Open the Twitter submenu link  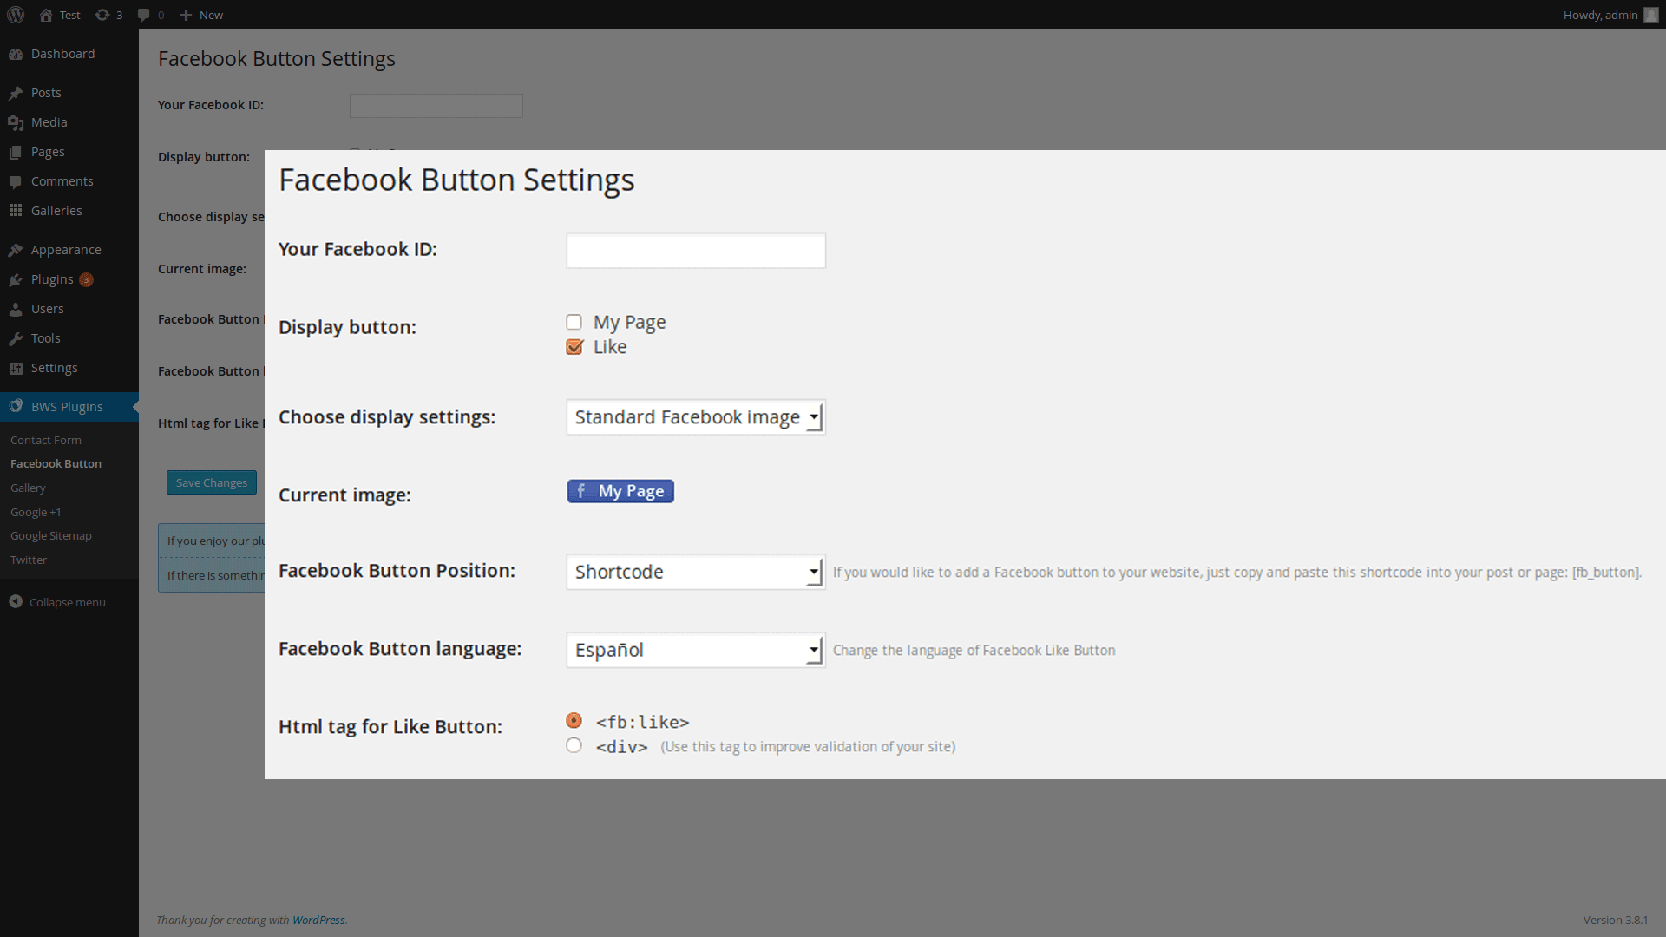point(29,560)
